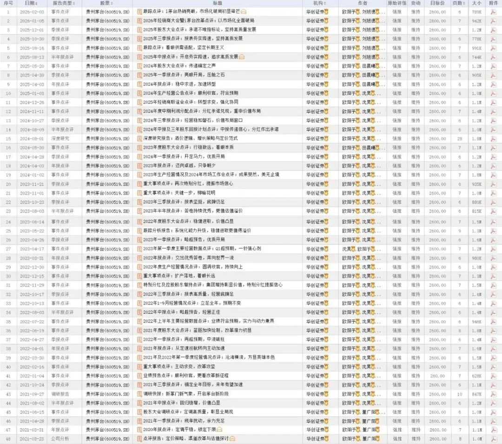This screenshot has height=444, width=502.
Task: Click document icon before '2024年报点评：稳中求进' title
Action: tap(139, 84)
